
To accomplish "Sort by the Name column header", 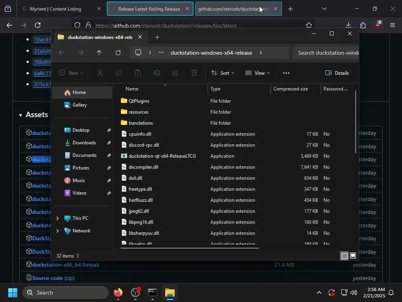I will click(x=132, y=89).
